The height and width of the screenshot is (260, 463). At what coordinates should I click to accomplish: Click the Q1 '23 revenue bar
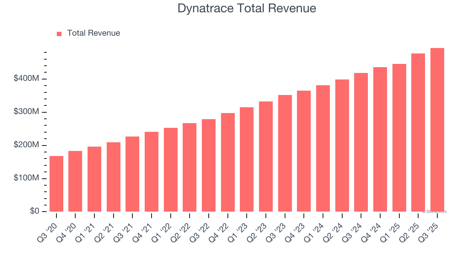[x=247, y=159]
